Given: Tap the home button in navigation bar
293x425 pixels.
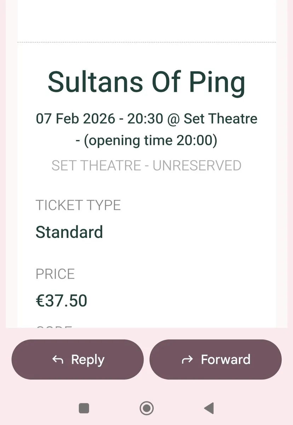Looking at the screenshot, I should click(x=146, y=408).
